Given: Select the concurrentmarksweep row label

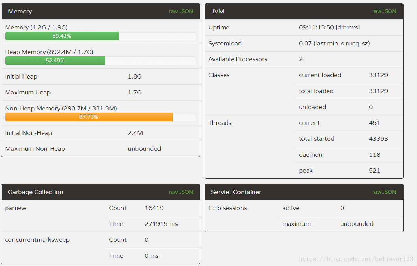Looking at the screenshot, I should [x=37, y=240].
